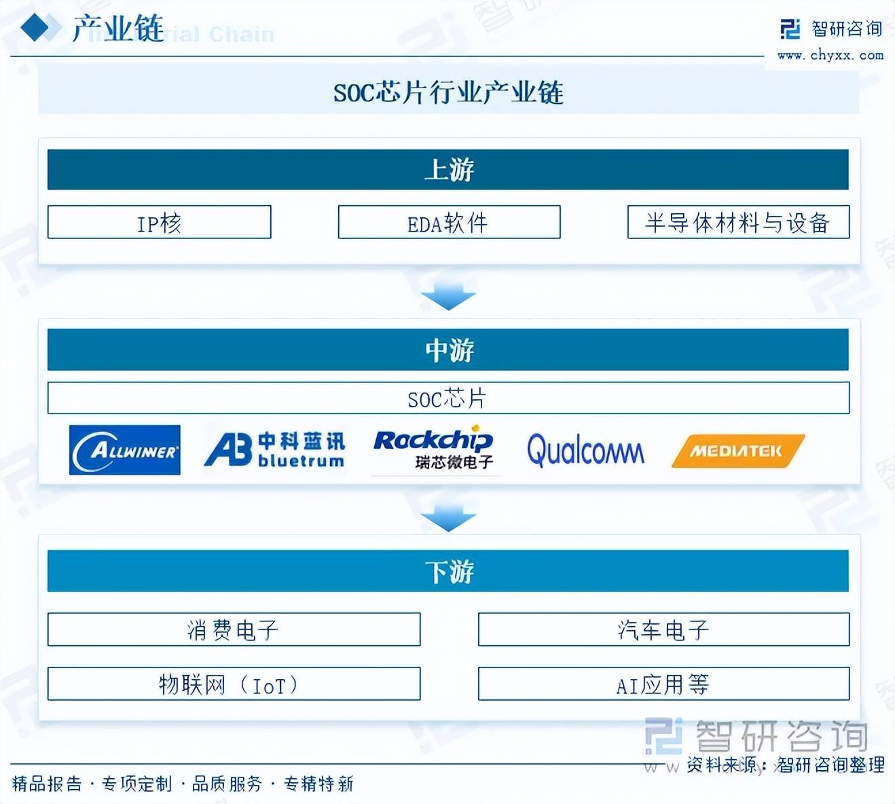Click the IP核 box
This screenshot has height=804, width=895.
(159, 223)
